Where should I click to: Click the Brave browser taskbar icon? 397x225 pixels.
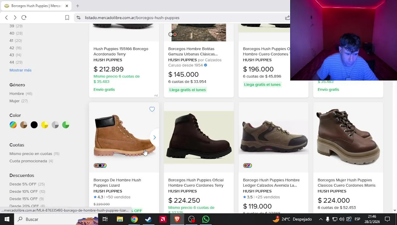tap(177, 219)
